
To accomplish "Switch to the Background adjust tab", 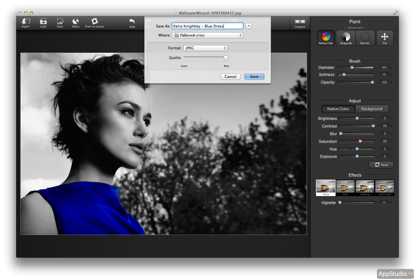I will (372, 109).
